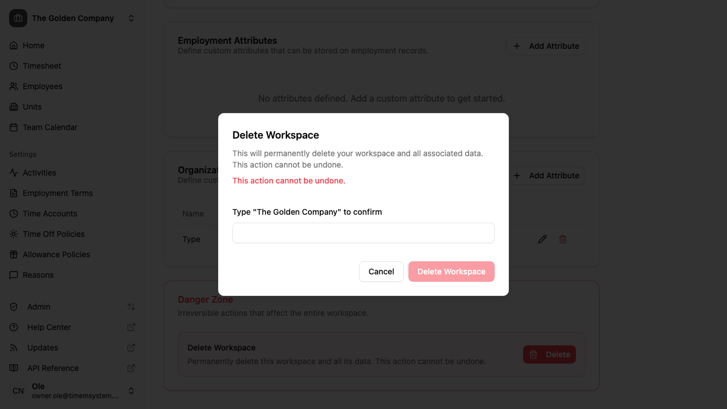This screenshot has height=409, width=727.
Task: Click the transfer arrows icon next to Admin
Action: 131,307
